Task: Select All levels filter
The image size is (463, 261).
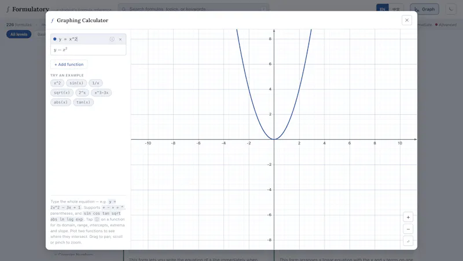Action: (x=19, y=34)
